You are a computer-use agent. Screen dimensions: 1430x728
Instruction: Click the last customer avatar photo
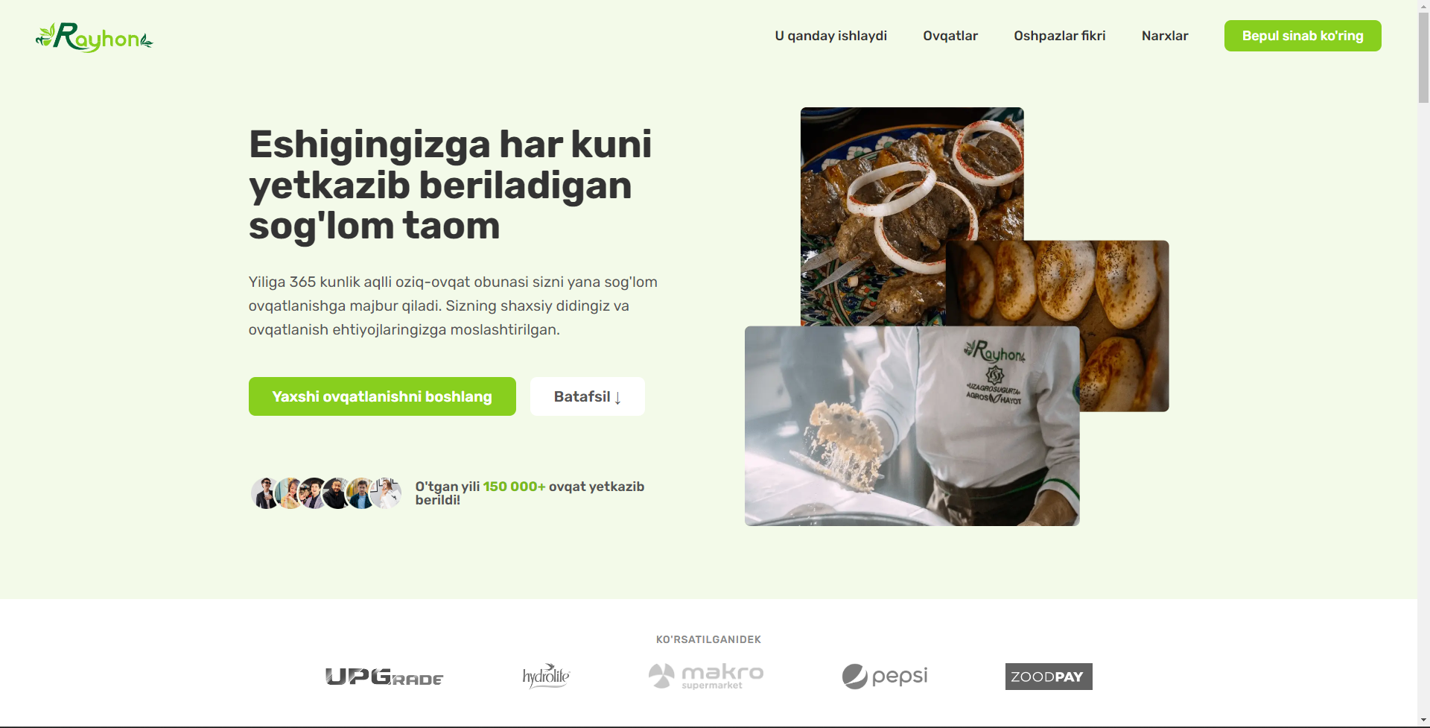pos(386,493)
